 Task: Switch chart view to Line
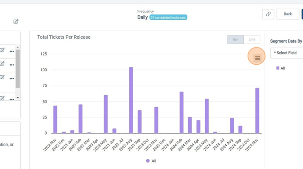point(252,40)
